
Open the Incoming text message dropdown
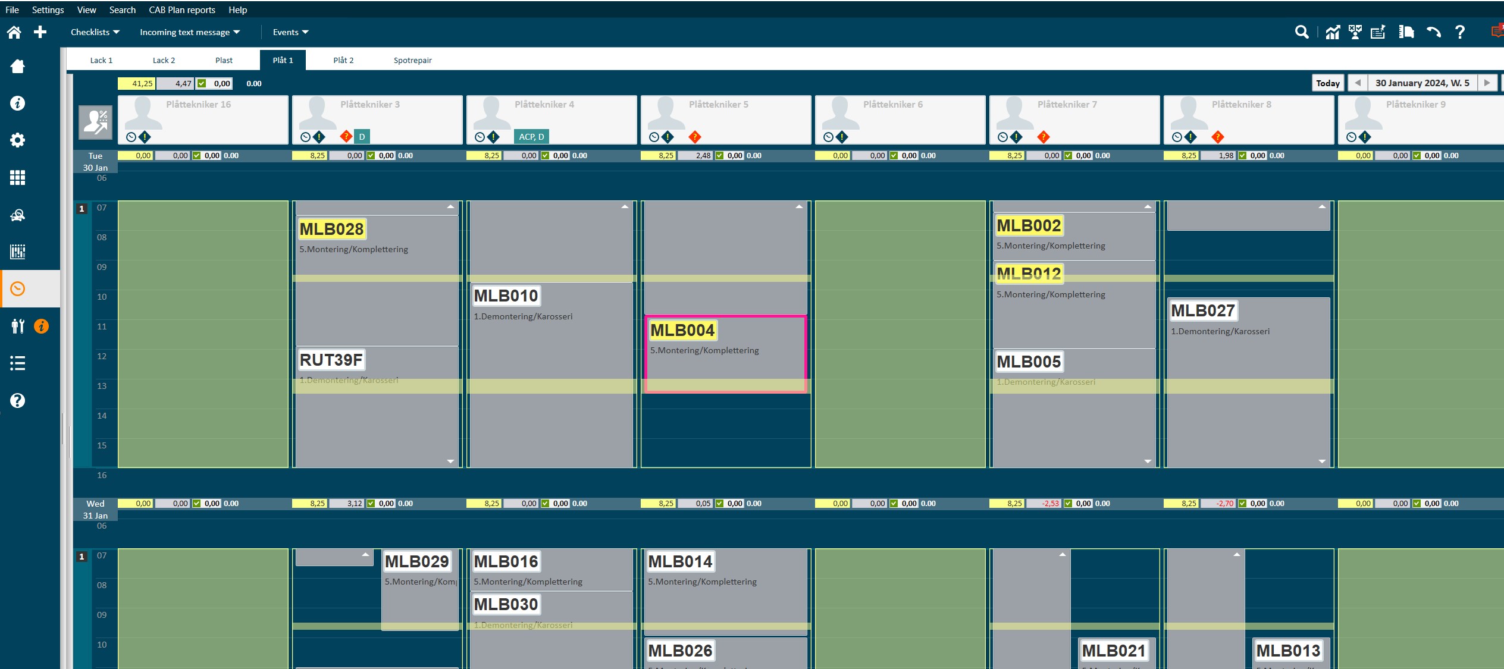pos(189,32)
